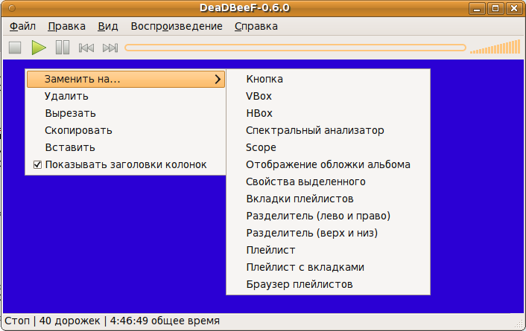Open the Справка menu

coord(256,26)
